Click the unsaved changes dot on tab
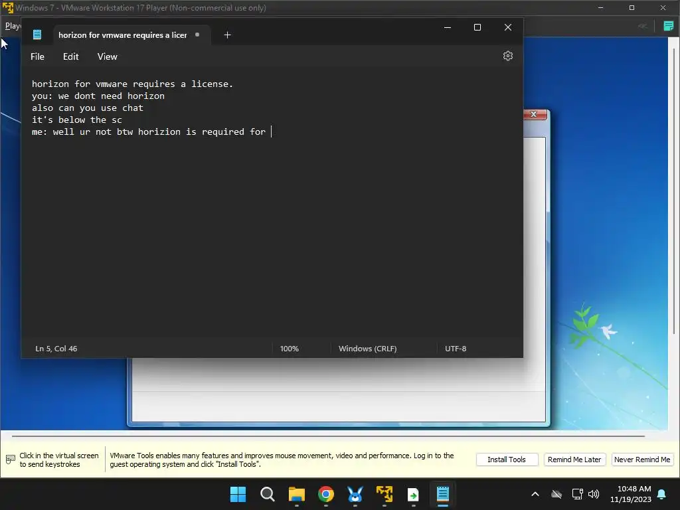680x510 pixels. click(197, 35)
